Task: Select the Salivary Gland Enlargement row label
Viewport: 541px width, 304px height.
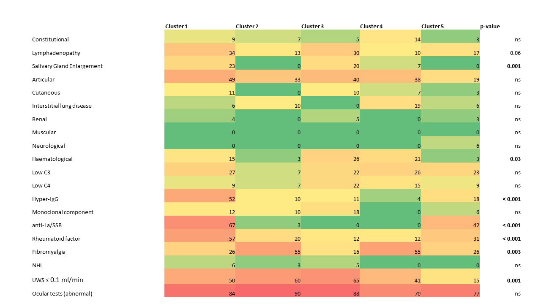Action: [x=67, y=66]
